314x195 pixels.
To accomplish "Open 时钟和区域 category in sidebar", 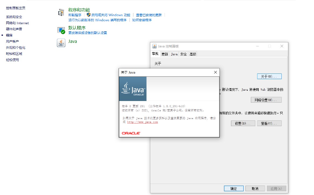I will (14, 54).
